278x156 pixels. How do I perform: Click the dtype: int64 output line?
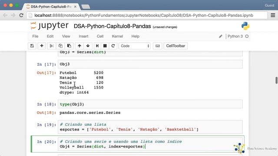tap(74, 92)
